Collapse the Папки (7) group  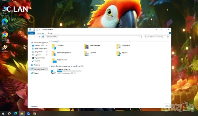coord(50,41)
